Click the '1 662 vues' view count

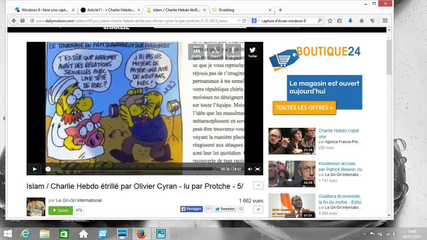pos(251,201)
